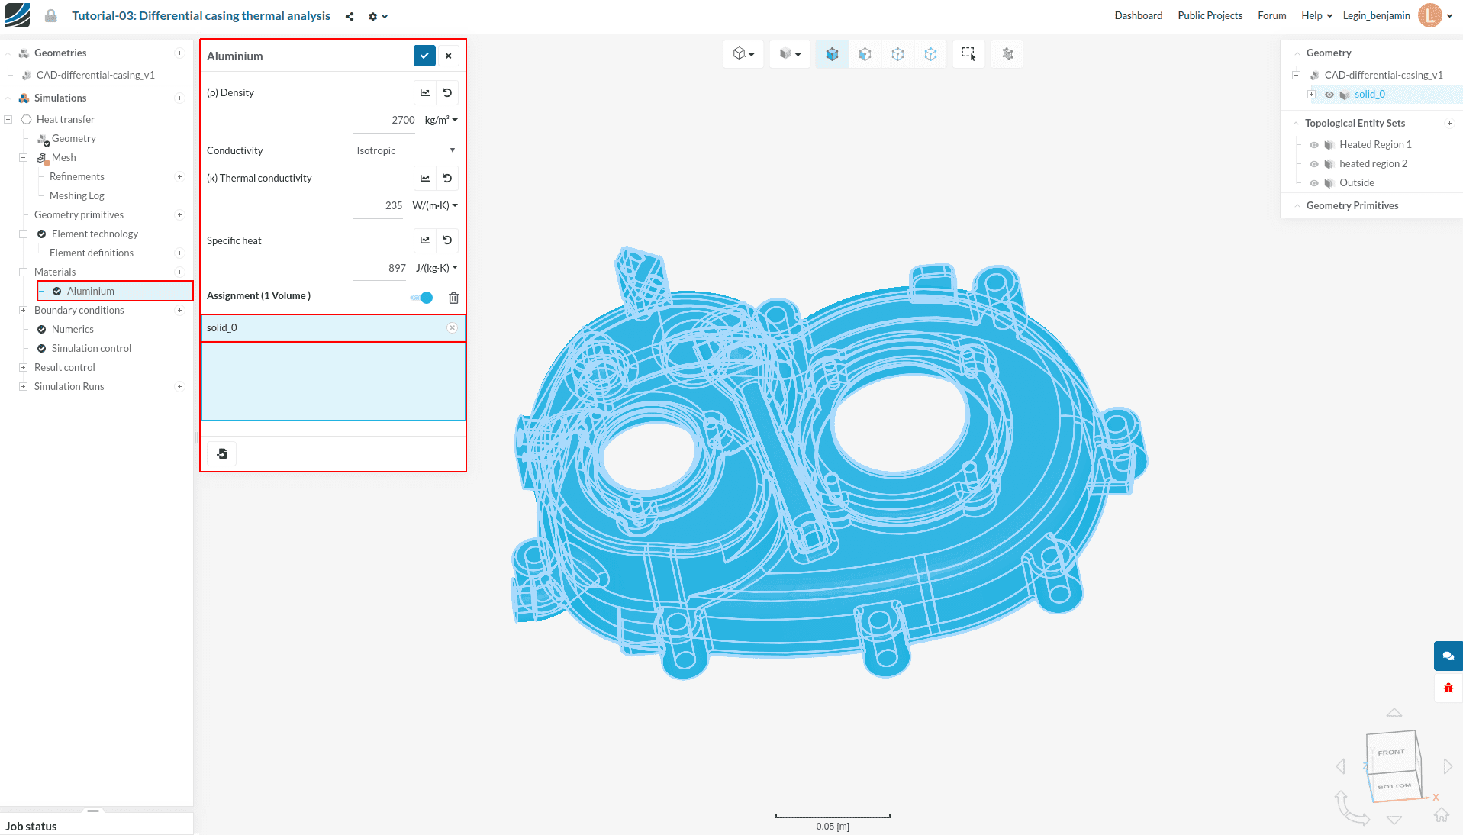Go to the Dashboard page
1463x835 pixels.
[1138, 15]
